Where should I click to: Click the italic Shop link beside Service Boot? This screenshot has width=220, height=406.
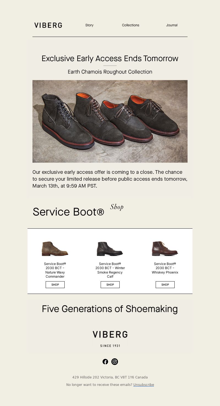(117, 207)
